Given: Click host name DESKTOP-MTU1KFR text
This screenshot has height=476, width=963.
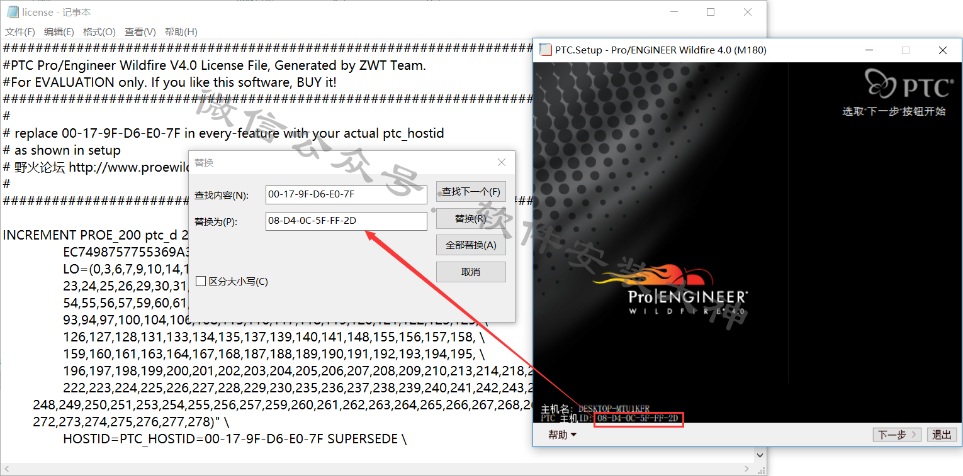Looking at the screenshot, I should [614, 409].
